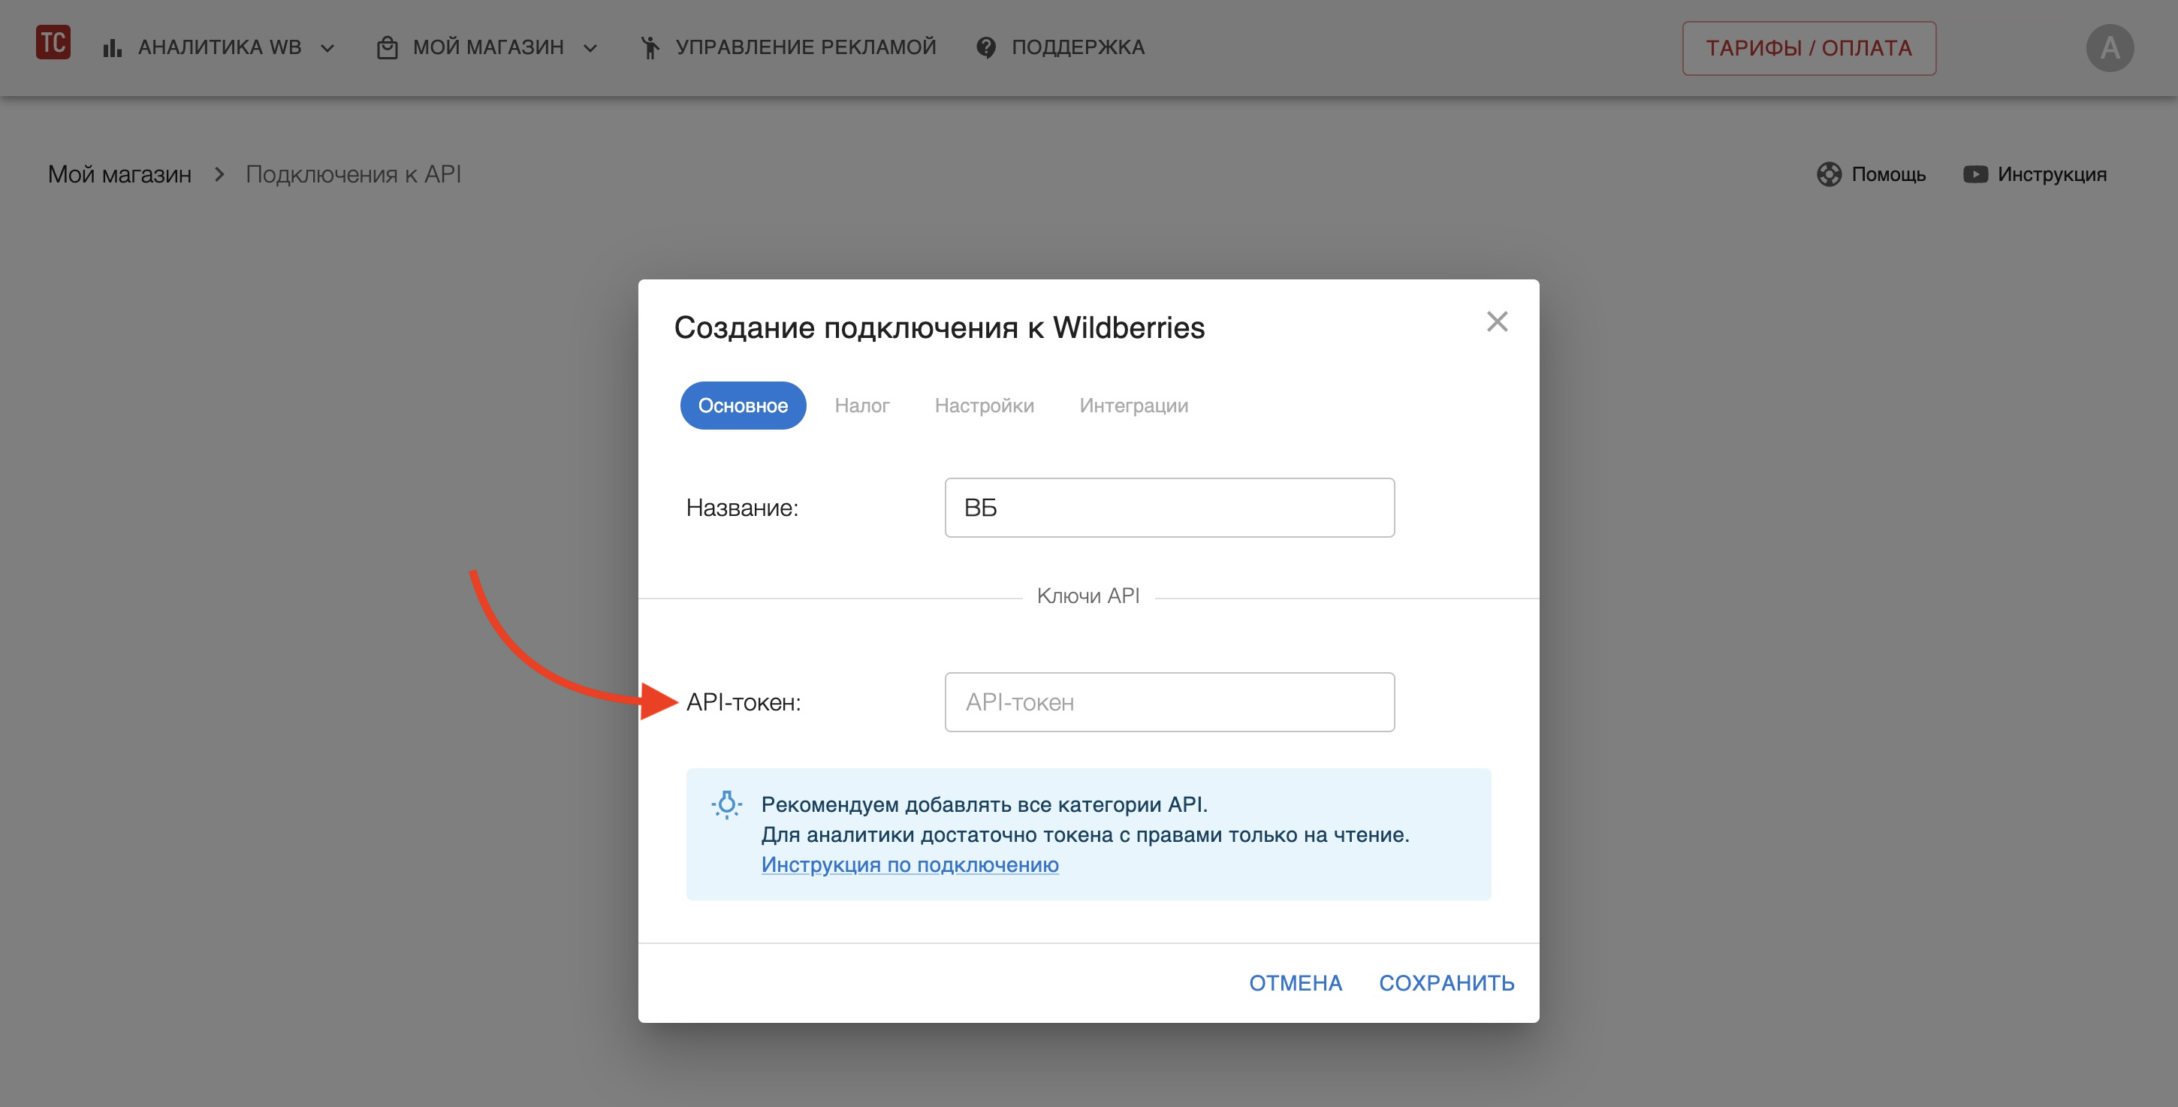Click the video Инструкция icon
This screenshot has height=1107, width=2178.
[x=1974, y=174]
